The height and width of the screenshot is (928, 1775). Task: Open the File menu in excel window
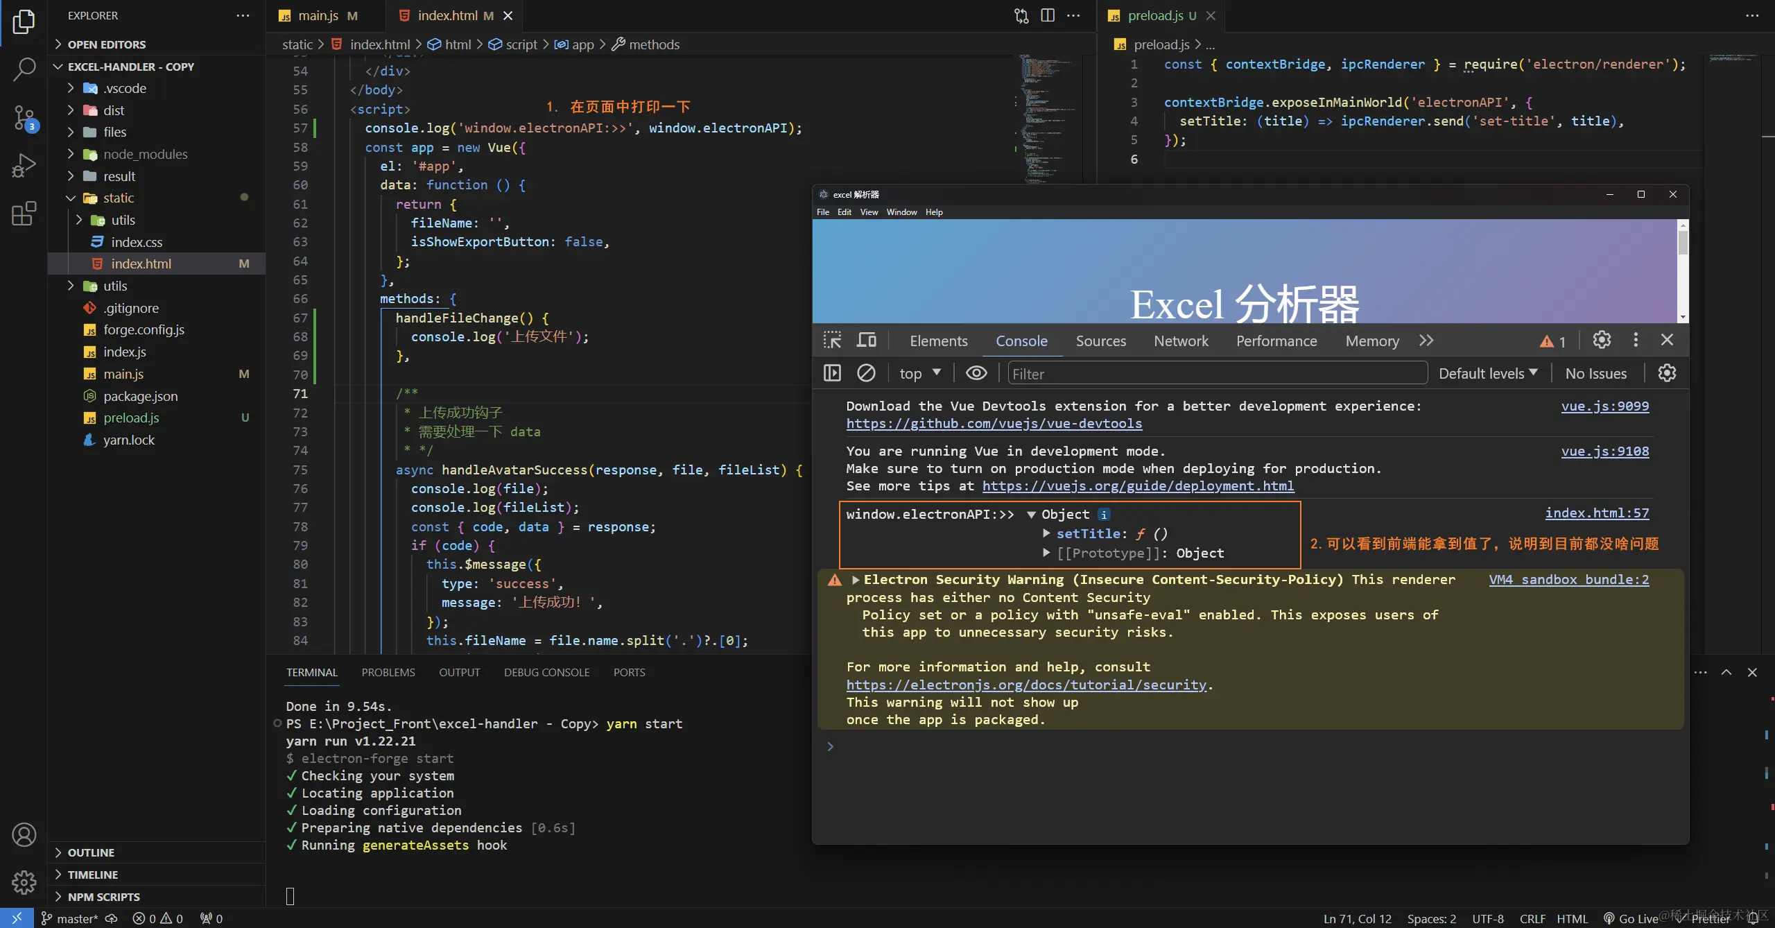[823, 212]
